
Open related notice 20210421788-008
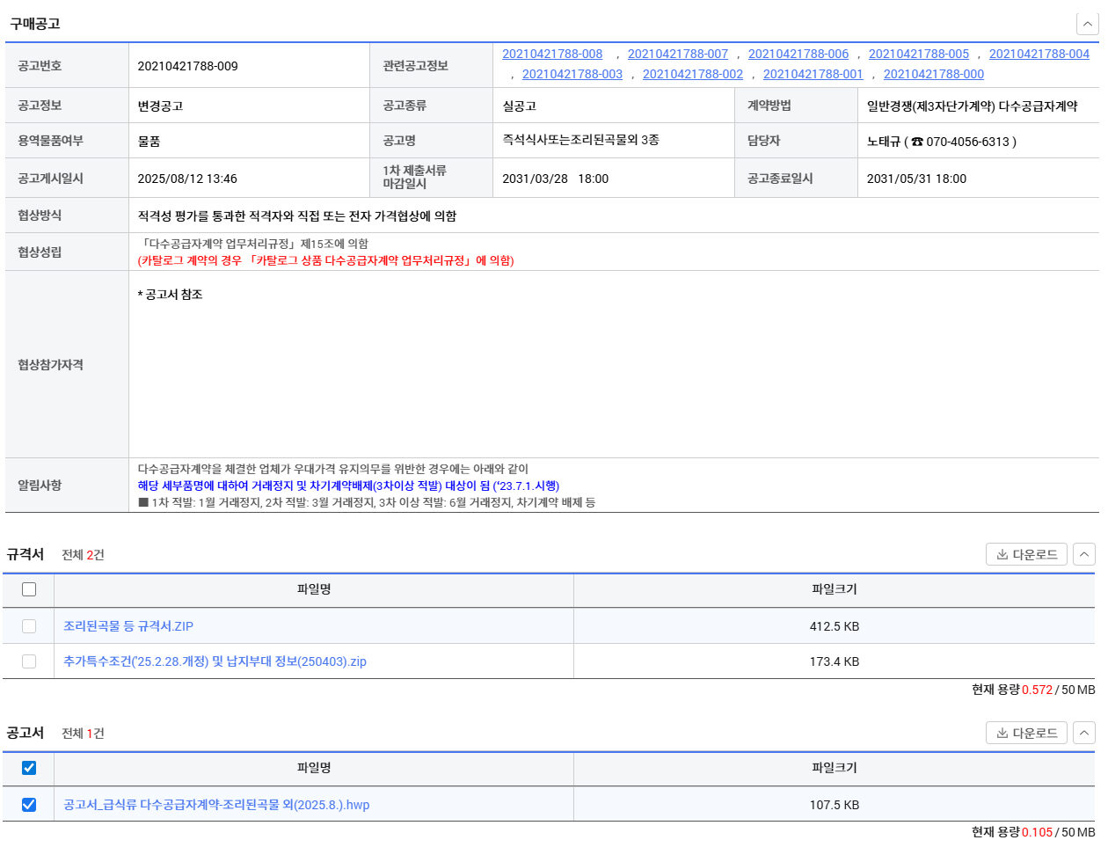pyautogui.click(x=552, y=54)
